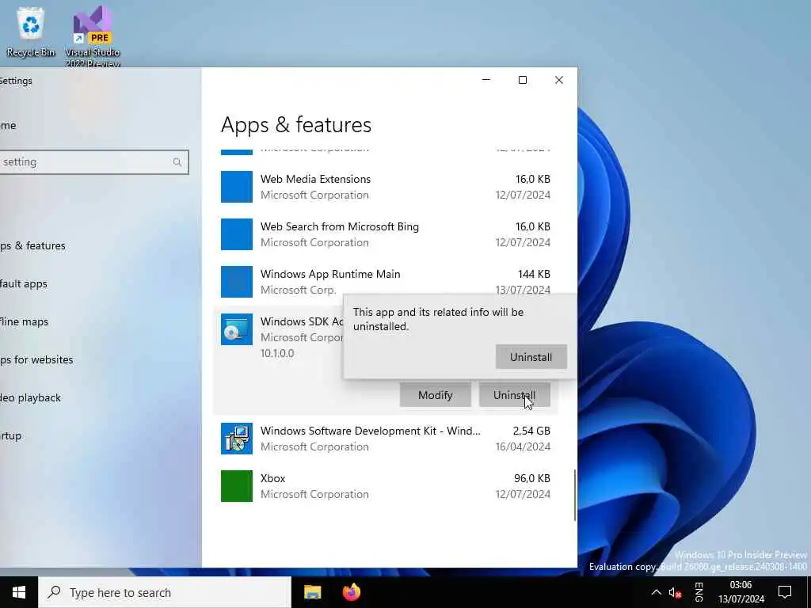811x608 pixels.
Task: Open Default apps settings page
Action: (24, 284)
